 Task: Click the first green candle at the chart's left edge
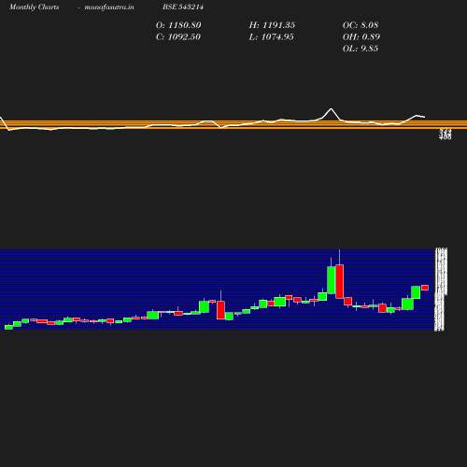coord(8,327)
